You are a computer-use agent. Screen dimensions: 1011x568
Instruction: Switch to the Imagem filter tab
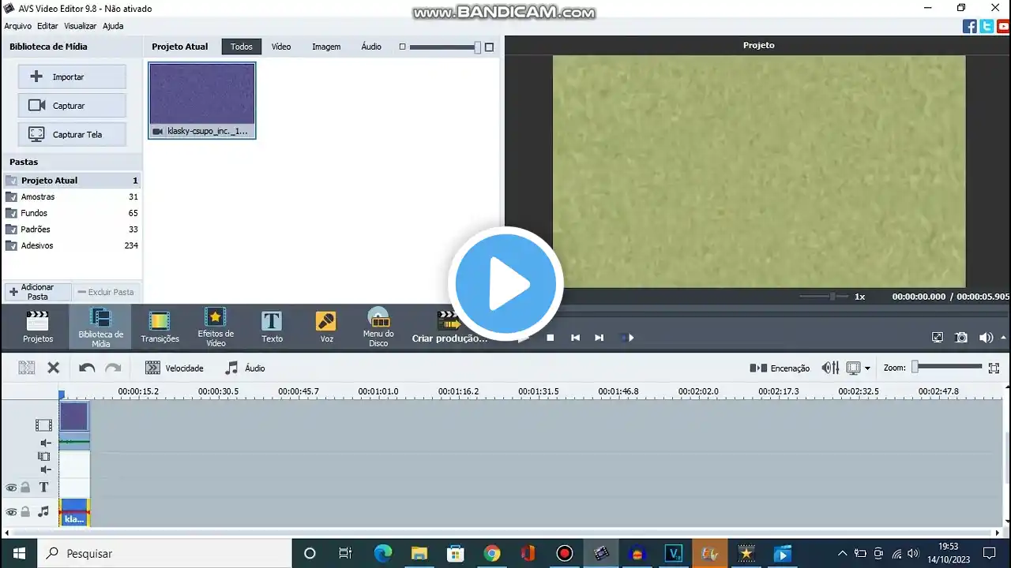coord(325,47)
